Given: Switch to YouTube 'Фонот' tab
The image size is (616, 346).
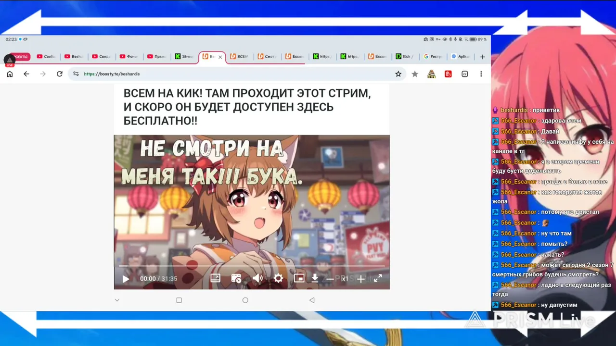Looking at the screenshot, I should (129, 57).
